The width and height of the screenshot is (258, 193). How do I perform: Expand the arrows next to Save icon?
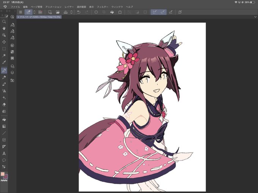pos(71,12)
